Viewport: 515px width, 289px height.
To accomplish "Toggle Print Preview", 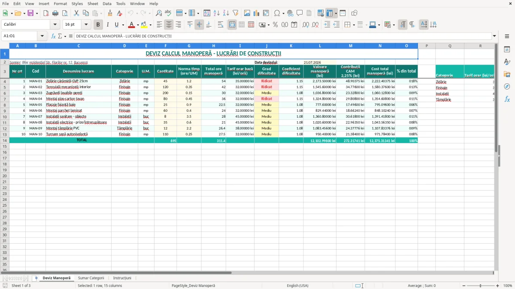I will tap(65, 13).
